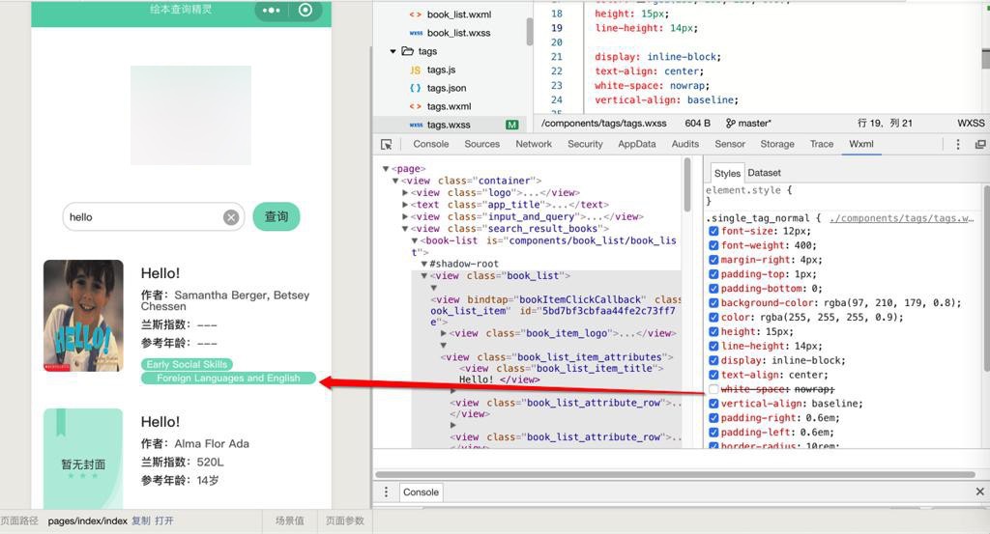The image size is (990, 534).
Task: Click the Foreign Languages and English tag
Action: [228, 379]
